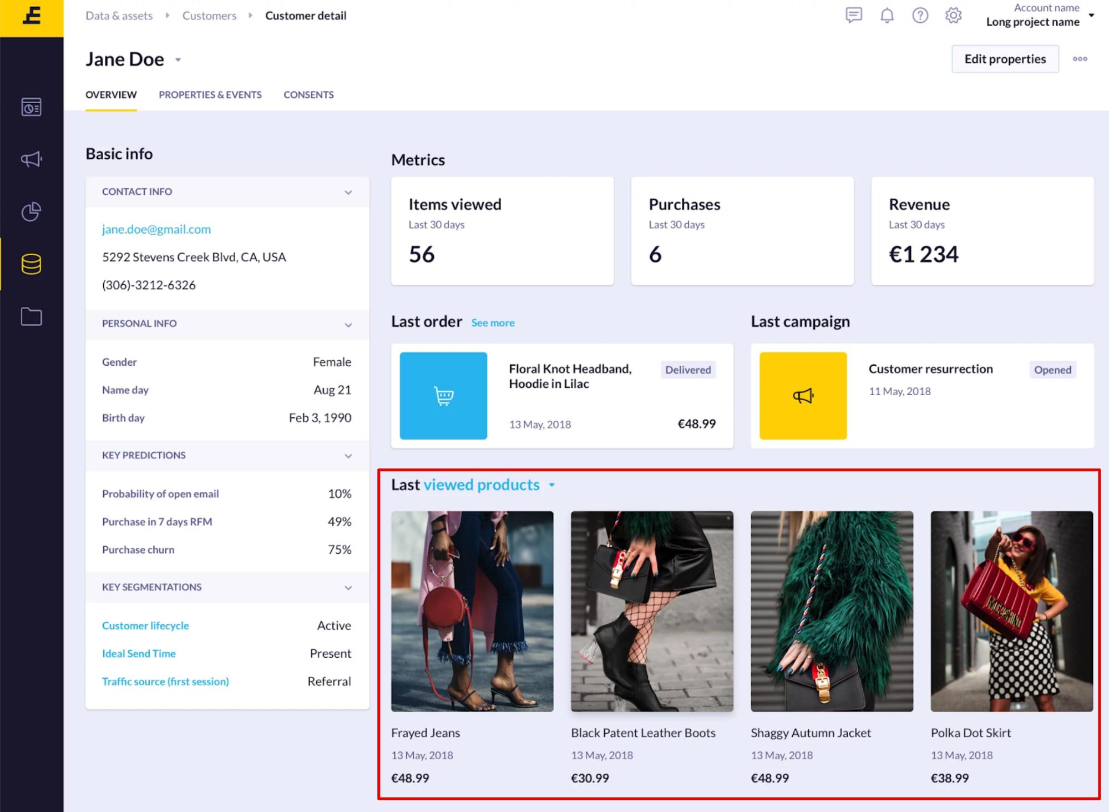Open the chat messages icon
The width and height of the screenshot is (1109, 812).
[x=854, y=15]
